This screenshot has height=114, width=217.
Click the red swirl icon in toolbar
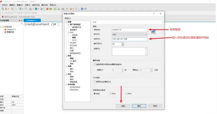click(x=47, y=9)
